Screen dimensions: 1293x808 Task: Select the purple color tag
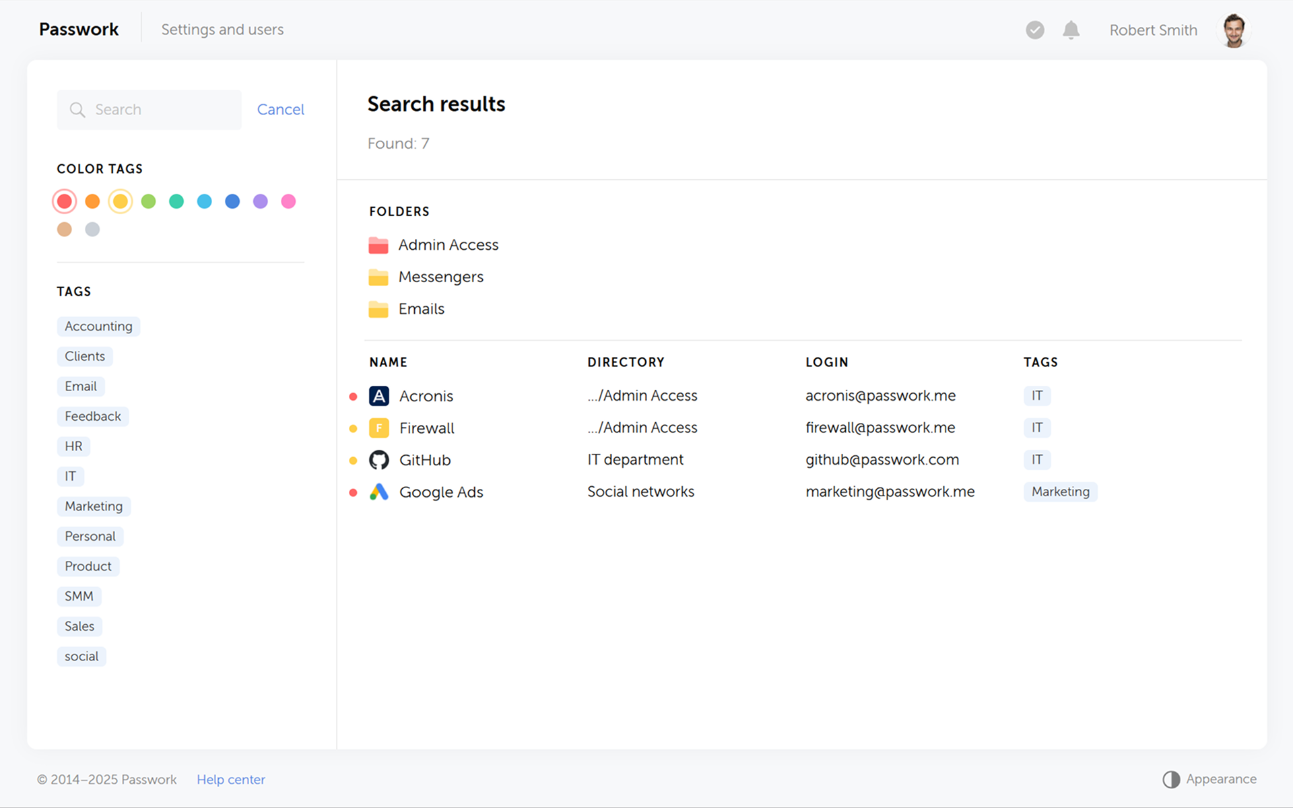pyautogui.click(x=260, y=201)
